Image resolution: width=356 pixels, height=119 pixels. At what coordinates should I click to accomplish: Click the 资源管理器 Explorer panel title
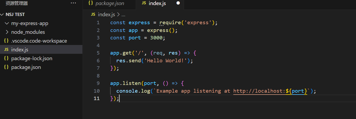point(17,3)
